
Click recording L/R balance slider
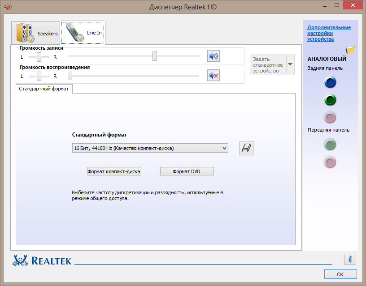(39, 57)
